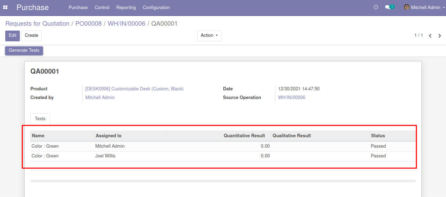Go to Requests for Quotation breadcrumb
This screenshot has height=197, width=446.
tap(37, 24)
